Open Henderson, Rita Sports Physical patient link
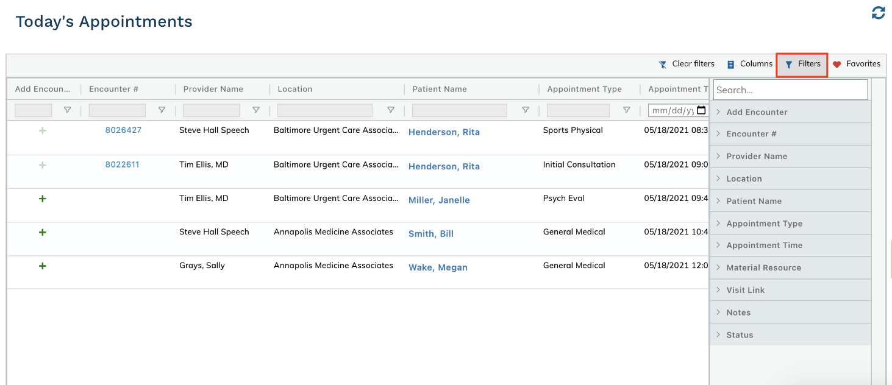 (444, 132)
